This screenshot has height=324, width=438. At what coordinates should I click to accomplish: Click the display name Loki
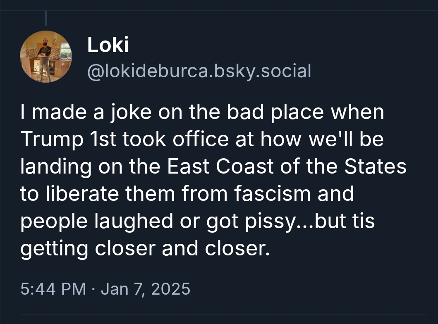[108, 45]
